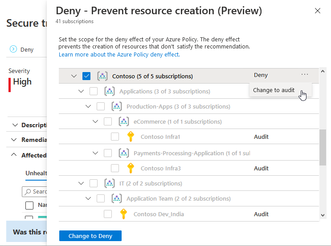
Task: Click the vertical scrollbar thumb in subscription list
Action: [323, 147]
